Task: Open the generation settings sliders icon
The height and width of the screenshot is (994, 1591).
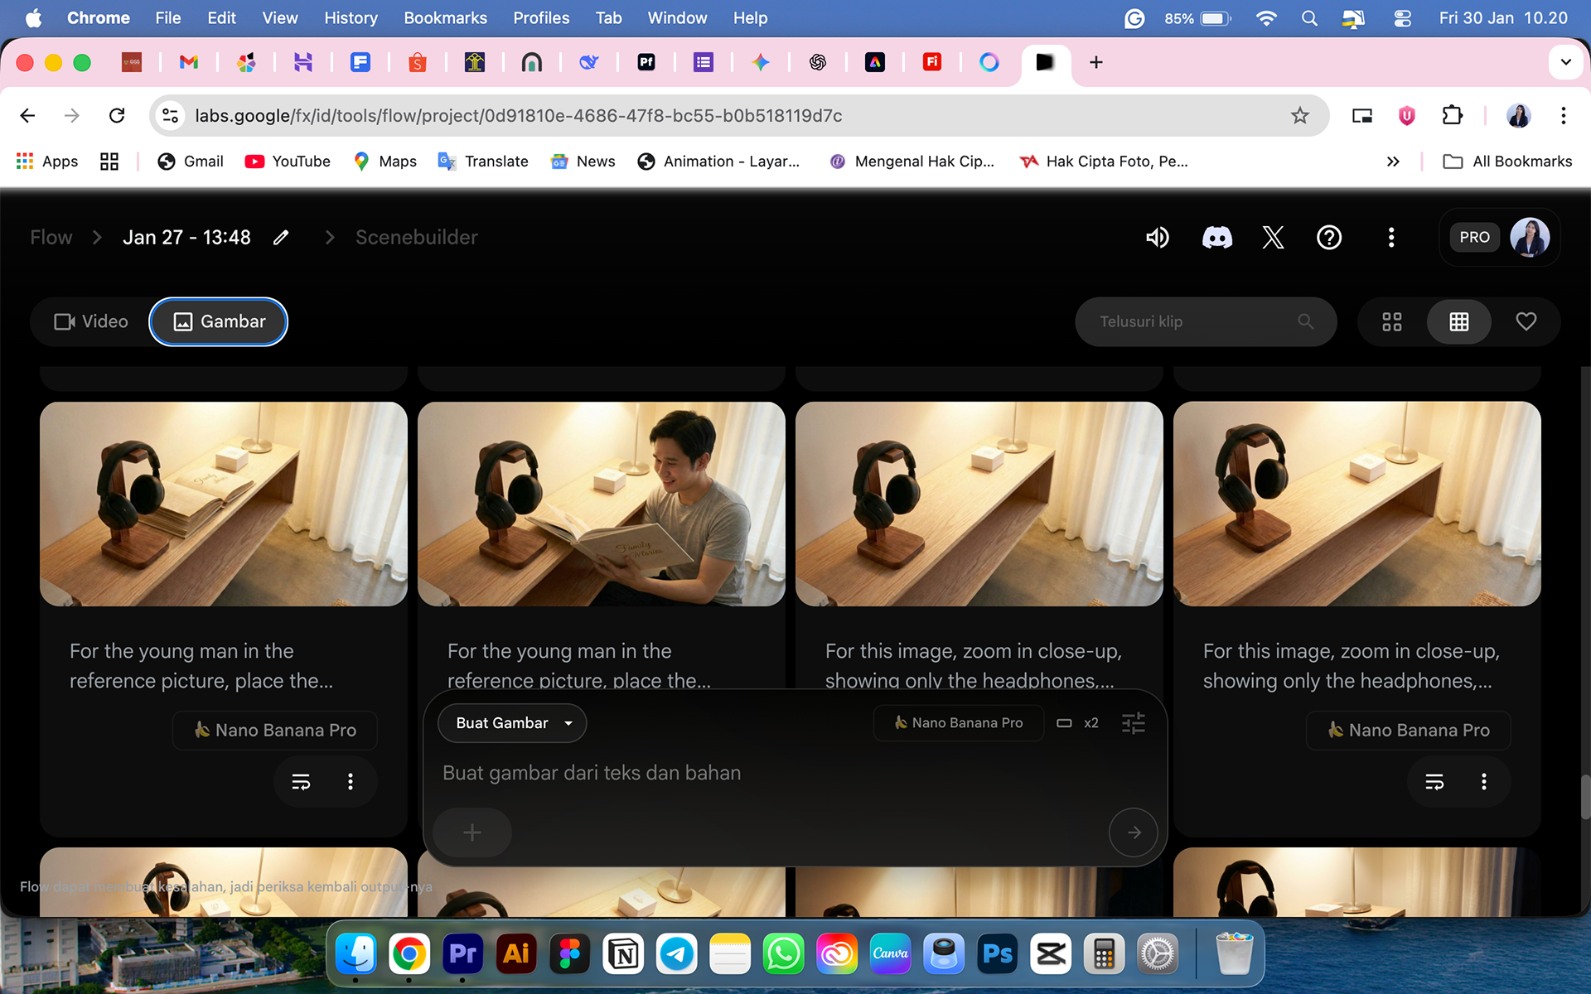Action: (x=1133, y=723)
